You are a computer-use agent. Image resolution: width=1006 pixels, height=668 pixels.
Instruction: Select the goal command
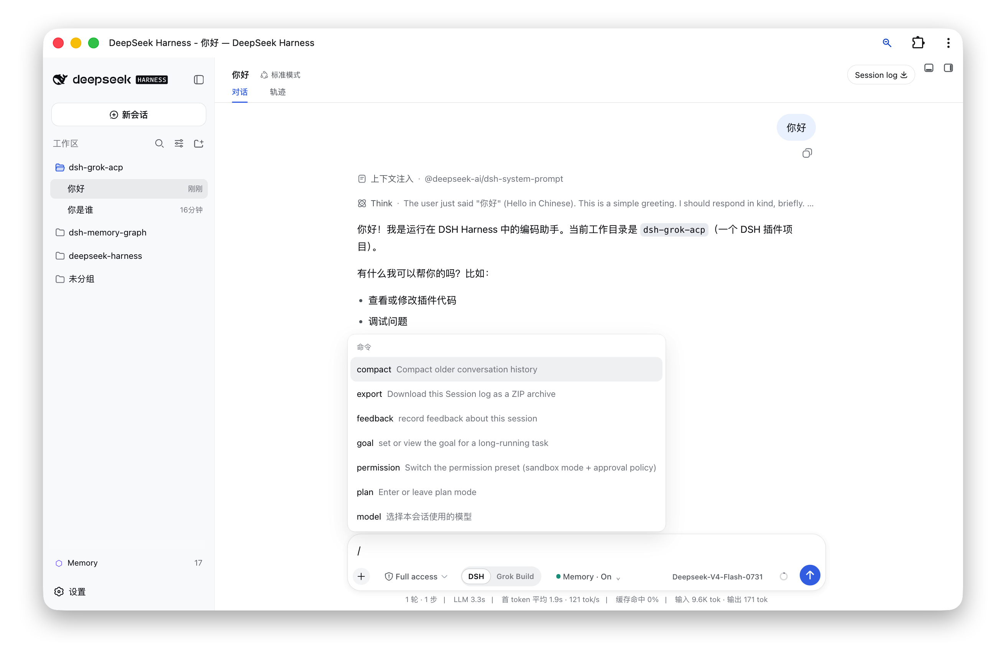tap(506, 443)
